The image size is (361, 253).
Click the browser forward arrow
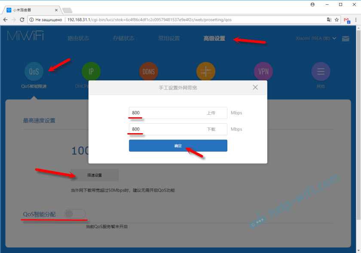pos(14,20)
